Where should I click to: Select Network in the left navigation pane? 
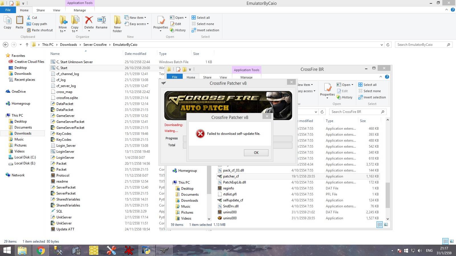click(18, 175)
